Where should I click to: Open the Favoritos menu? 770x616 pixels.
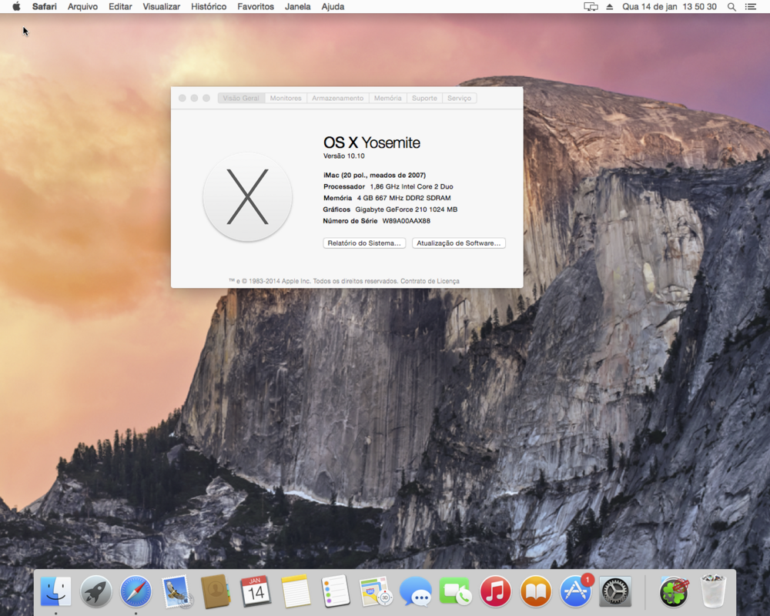pyautogui.click(x=256, y=7)
